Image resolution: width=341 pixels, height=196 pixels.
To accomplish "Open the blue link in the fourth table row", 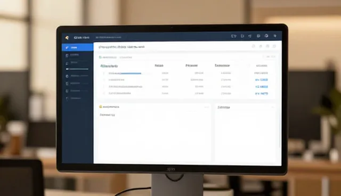I will click(x=262, y=94).
